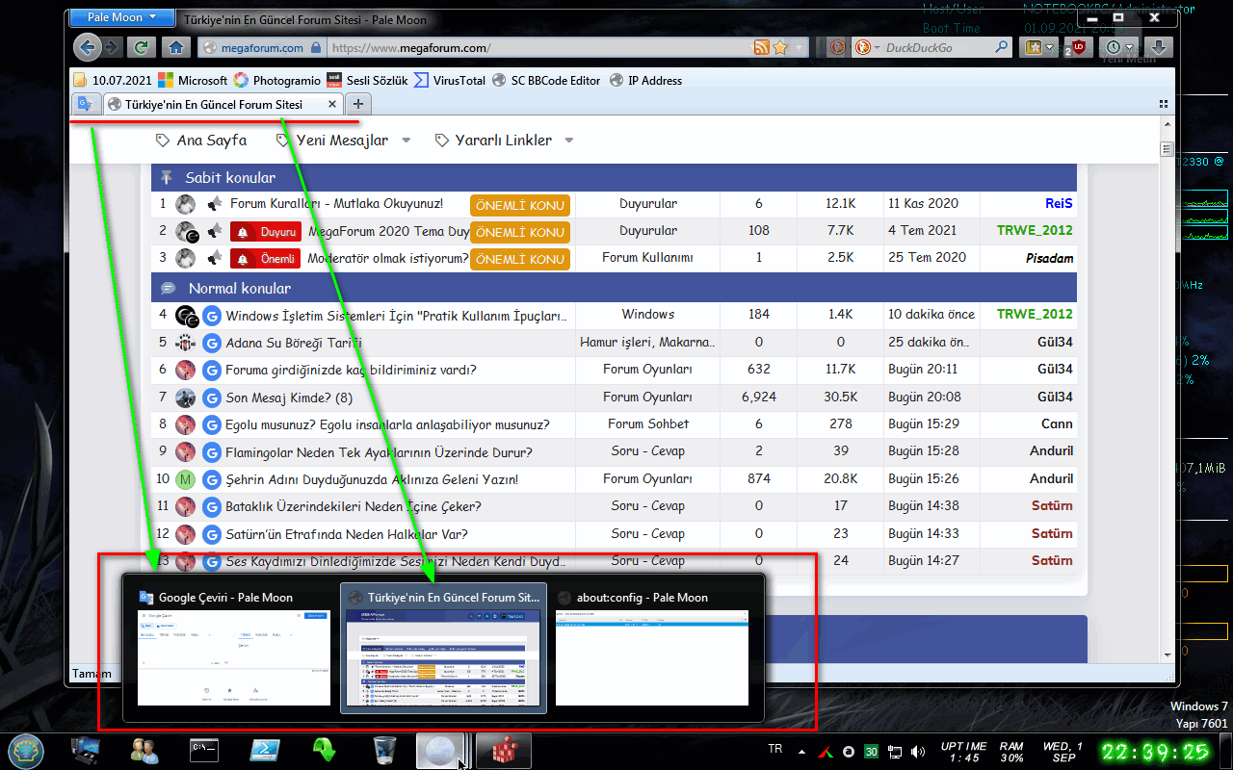The image size is (1233, 770).
Task: Open the VirusTotal bookmark
Action: [x=450, y=81]
